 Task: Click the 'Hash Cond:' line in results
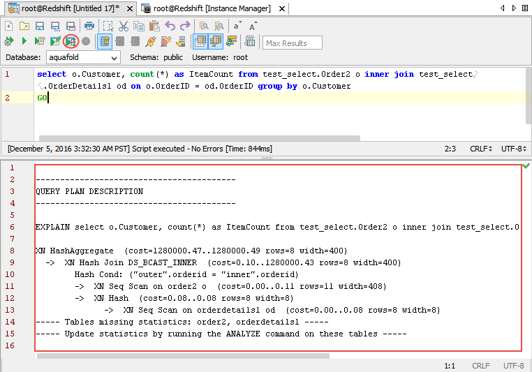[186, 274]
